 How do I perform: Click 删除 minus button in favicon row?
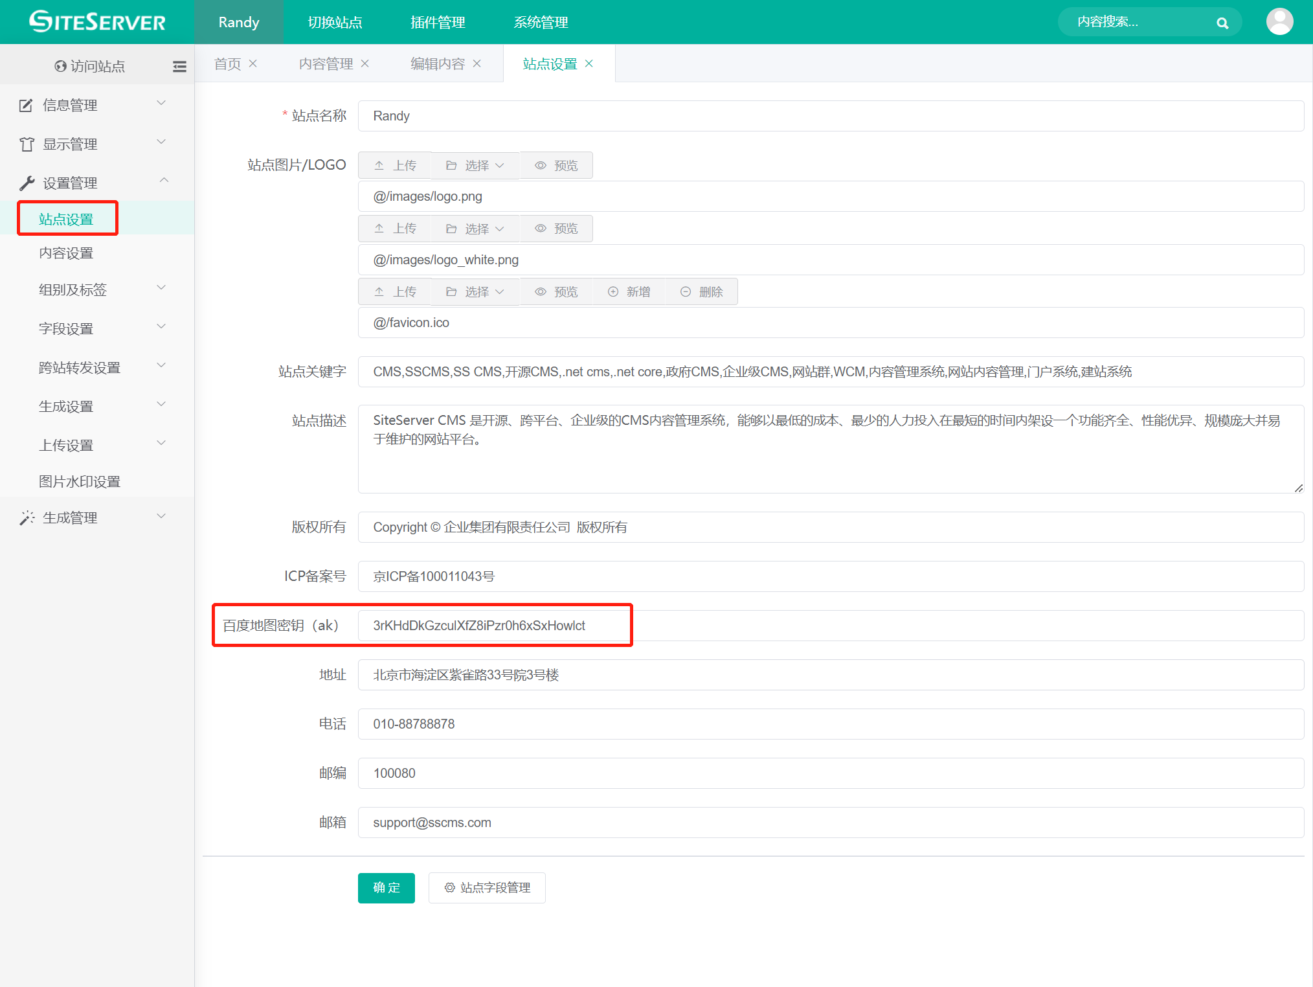pyautogui.click(x=701, y=292)
